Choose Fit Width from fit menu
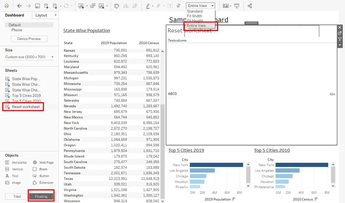This screenshot has height=203, width=345. [x=194, y=16]
